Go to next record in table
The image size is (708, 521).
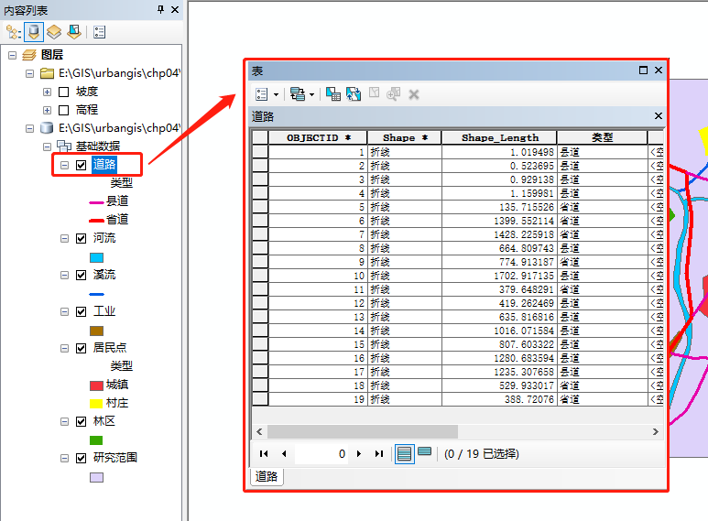pyautogui.click(x=359, y=454)
